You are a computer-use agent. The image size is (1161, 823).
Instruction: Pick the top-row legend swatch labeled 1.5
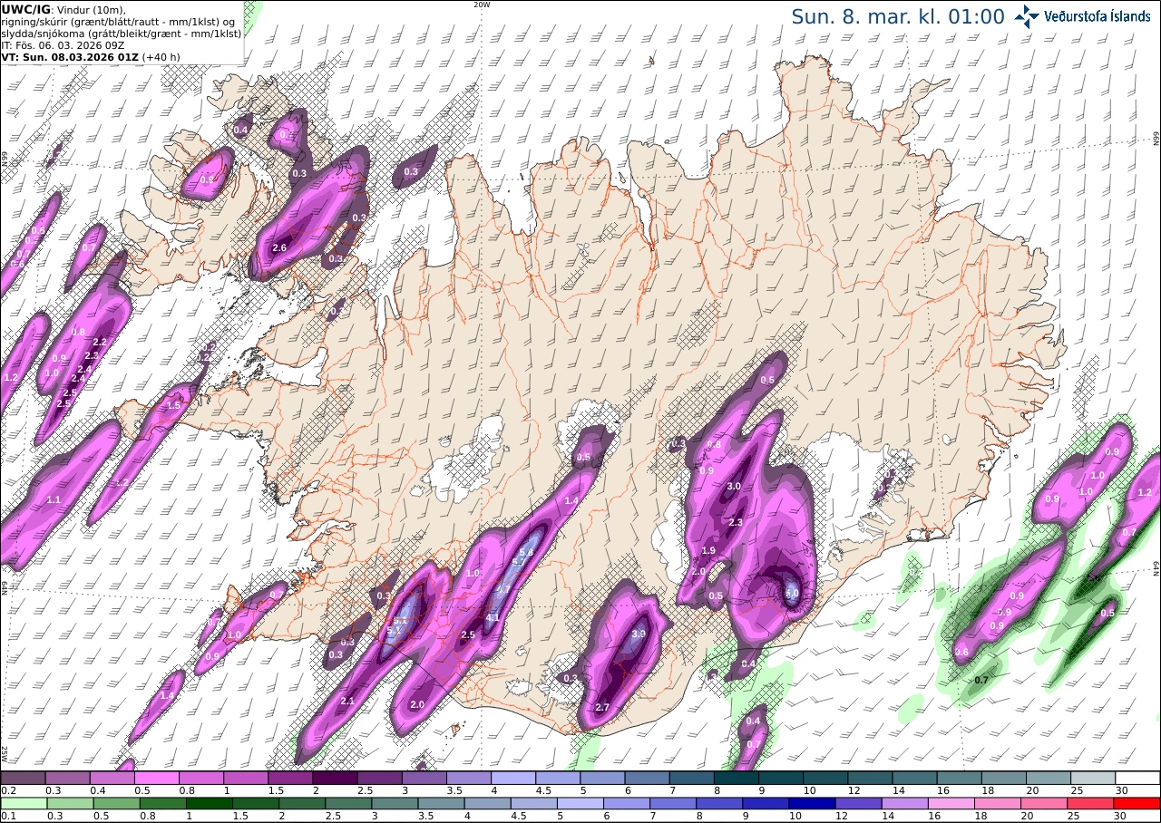point(290,778)
